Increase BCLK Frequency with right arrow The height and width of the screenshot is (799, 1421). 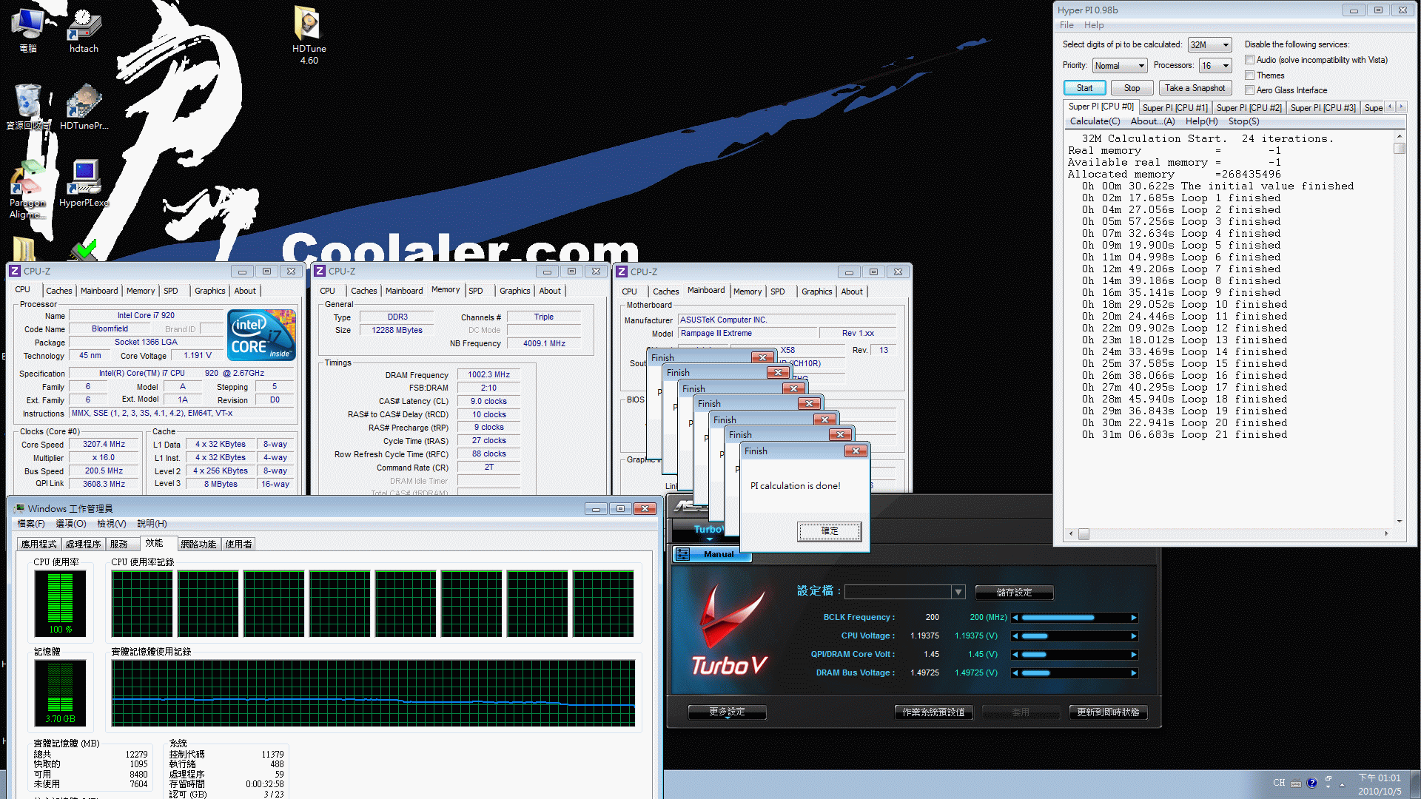coord(1133,618)
